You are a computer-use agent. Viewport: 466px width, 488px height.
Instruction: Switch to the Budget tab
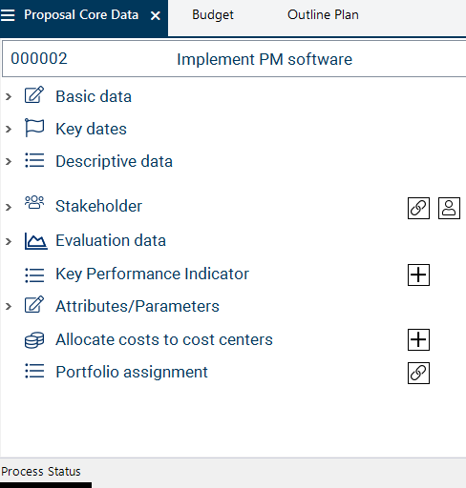213,15
